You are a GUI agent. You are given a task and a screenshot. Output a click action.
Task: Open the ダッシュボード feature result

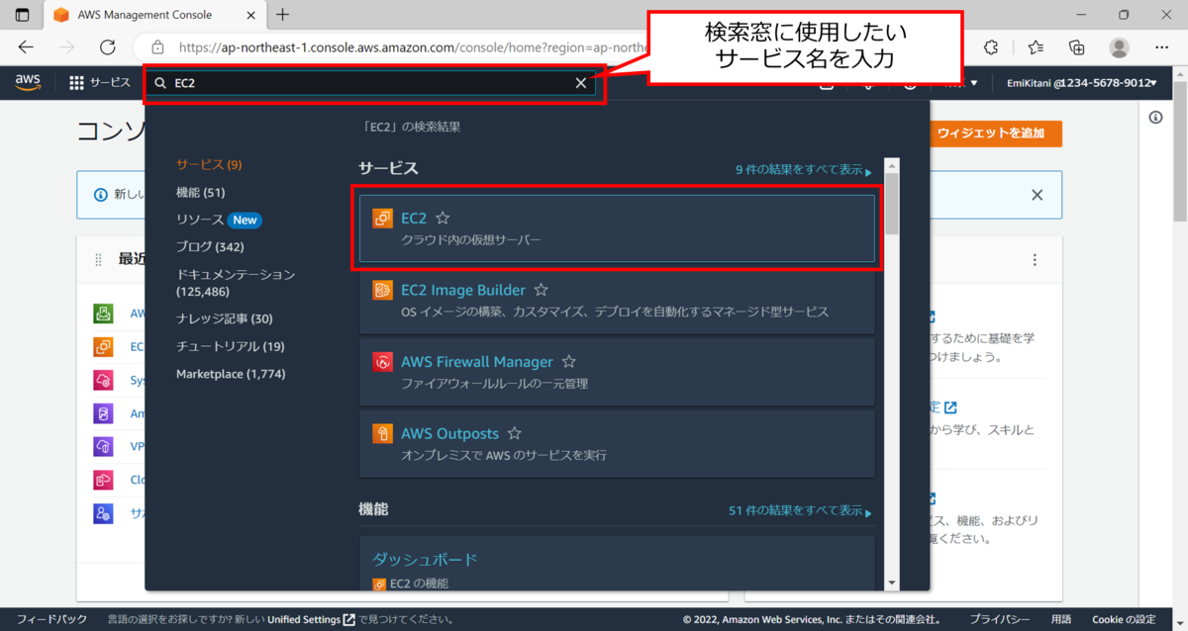point(425,560)
